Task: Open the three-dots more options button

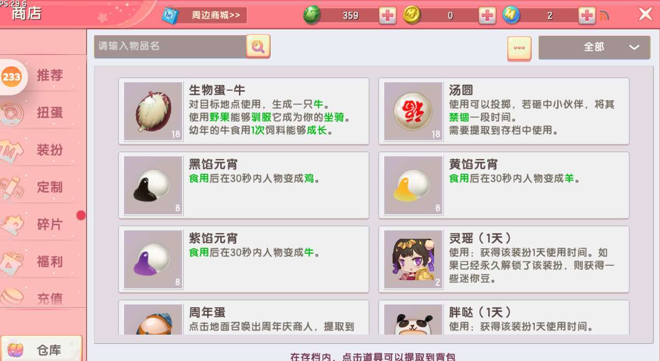Action: point(519,48)
